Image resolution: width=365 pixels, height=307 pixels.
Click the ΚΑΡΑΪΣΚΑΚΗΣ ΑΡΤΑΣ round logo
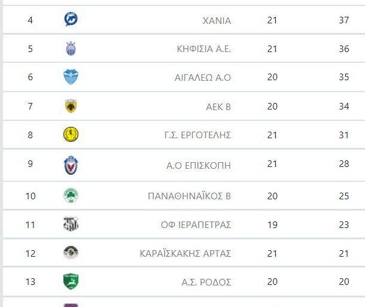pyautogui.click(x=71, y=253)
